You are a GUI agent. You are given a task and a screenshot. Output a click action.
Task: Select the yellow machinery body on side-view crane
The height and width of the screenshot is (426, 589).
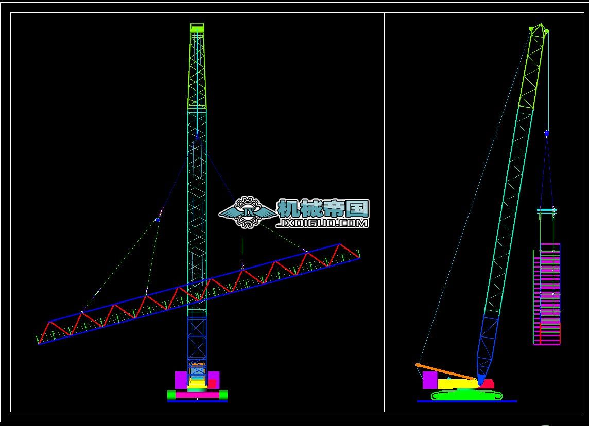point(458,384)
